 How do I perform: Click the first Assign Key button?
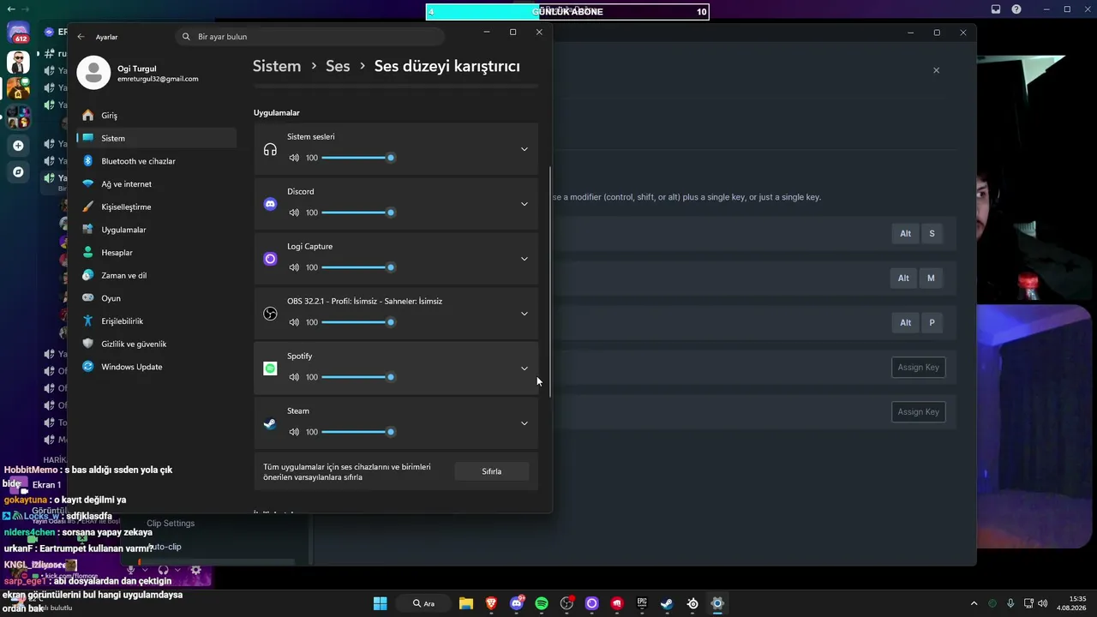[918, 367]
